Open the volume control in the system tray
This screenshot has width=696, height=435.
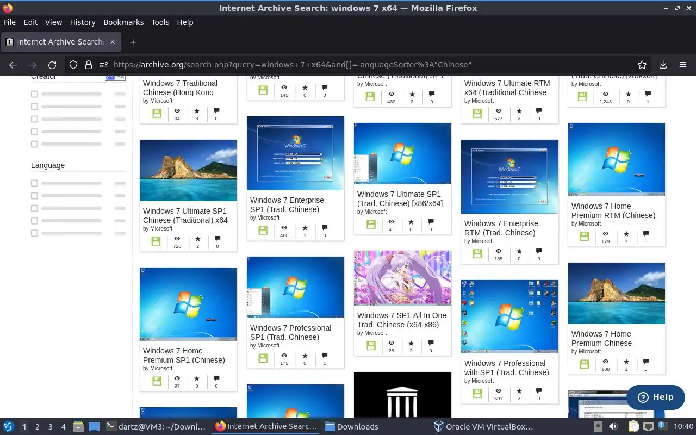(x=613, y=426)
